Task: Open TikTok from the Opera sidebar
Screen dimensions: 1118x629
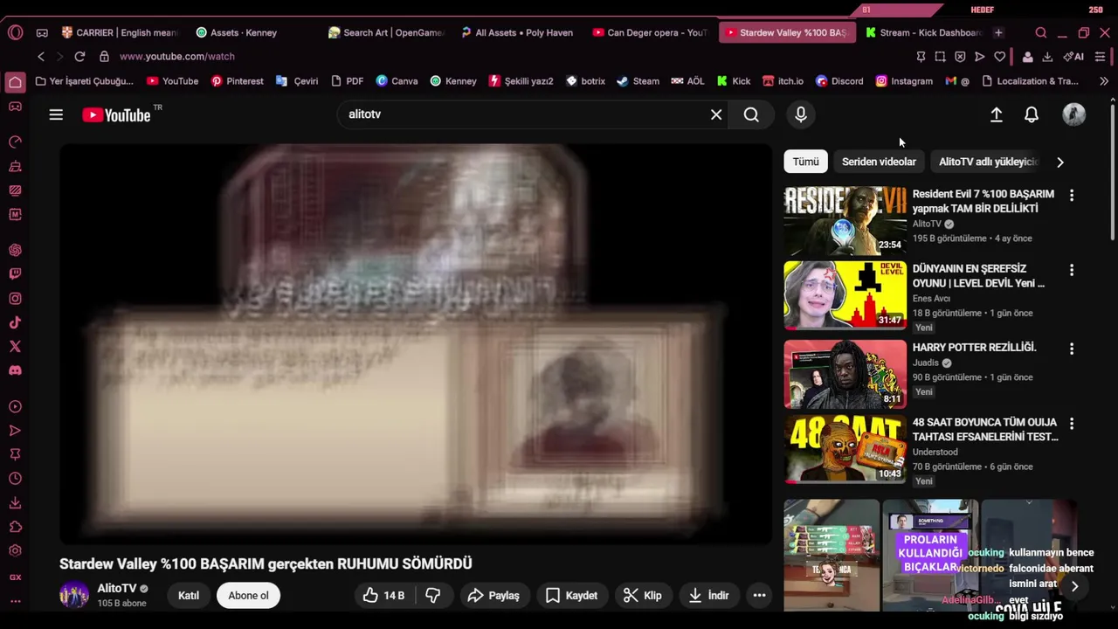Action: (x=15, y=322)
